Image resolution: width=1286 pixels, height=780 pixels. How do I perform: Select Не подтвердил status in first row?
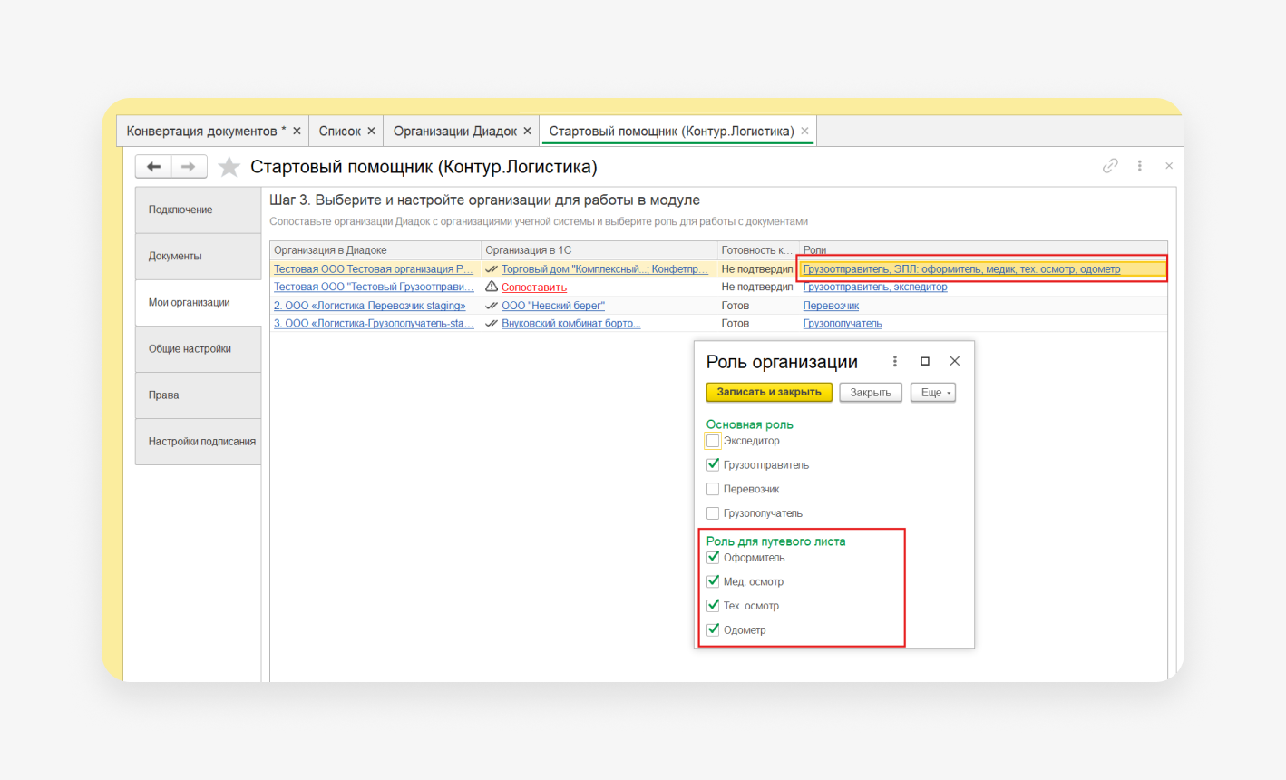coord(757,269)
